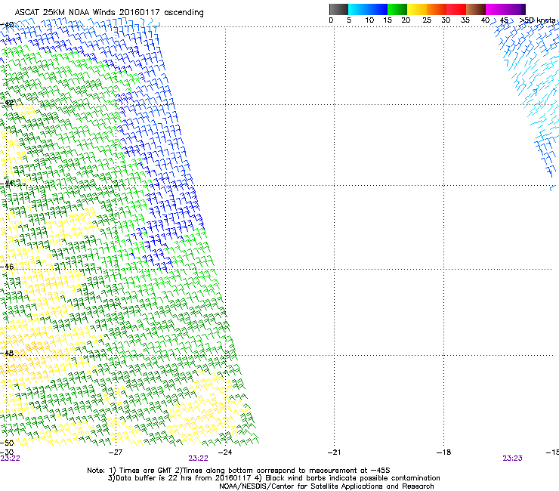Click the -48 latitude axis label
This screenshot has height=491, width=559.
click(x=7, y=353)
